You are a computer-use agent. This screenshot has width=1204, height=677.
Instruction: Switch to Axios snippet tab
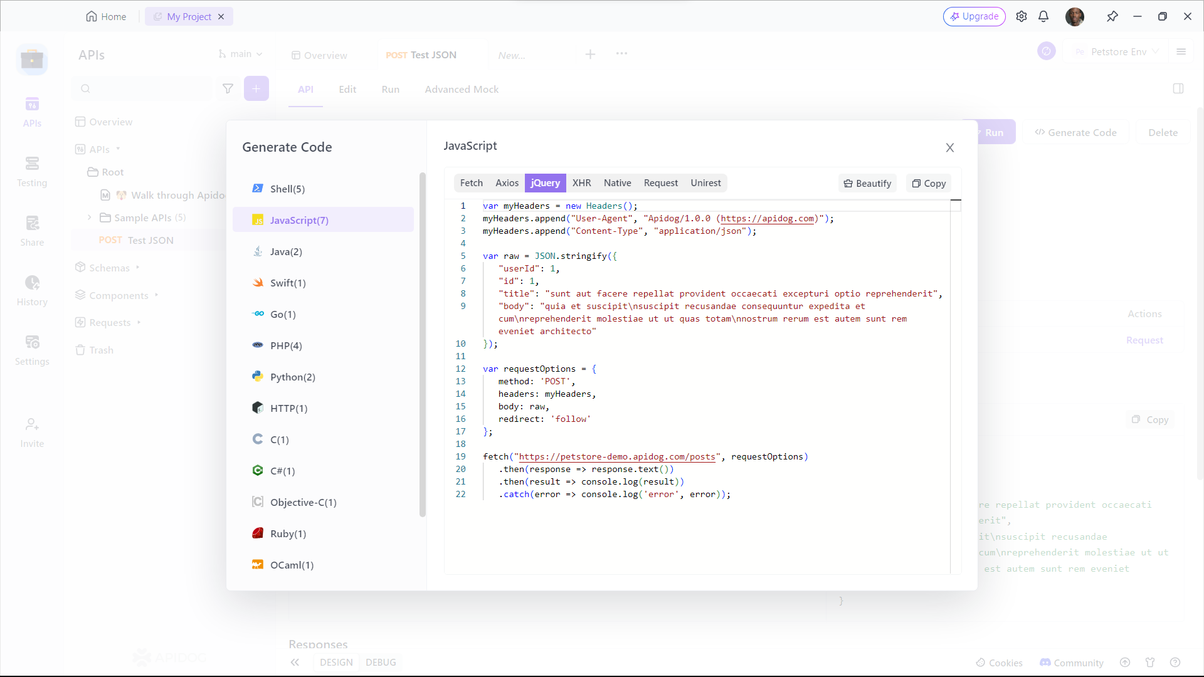[x=507, y=183]
